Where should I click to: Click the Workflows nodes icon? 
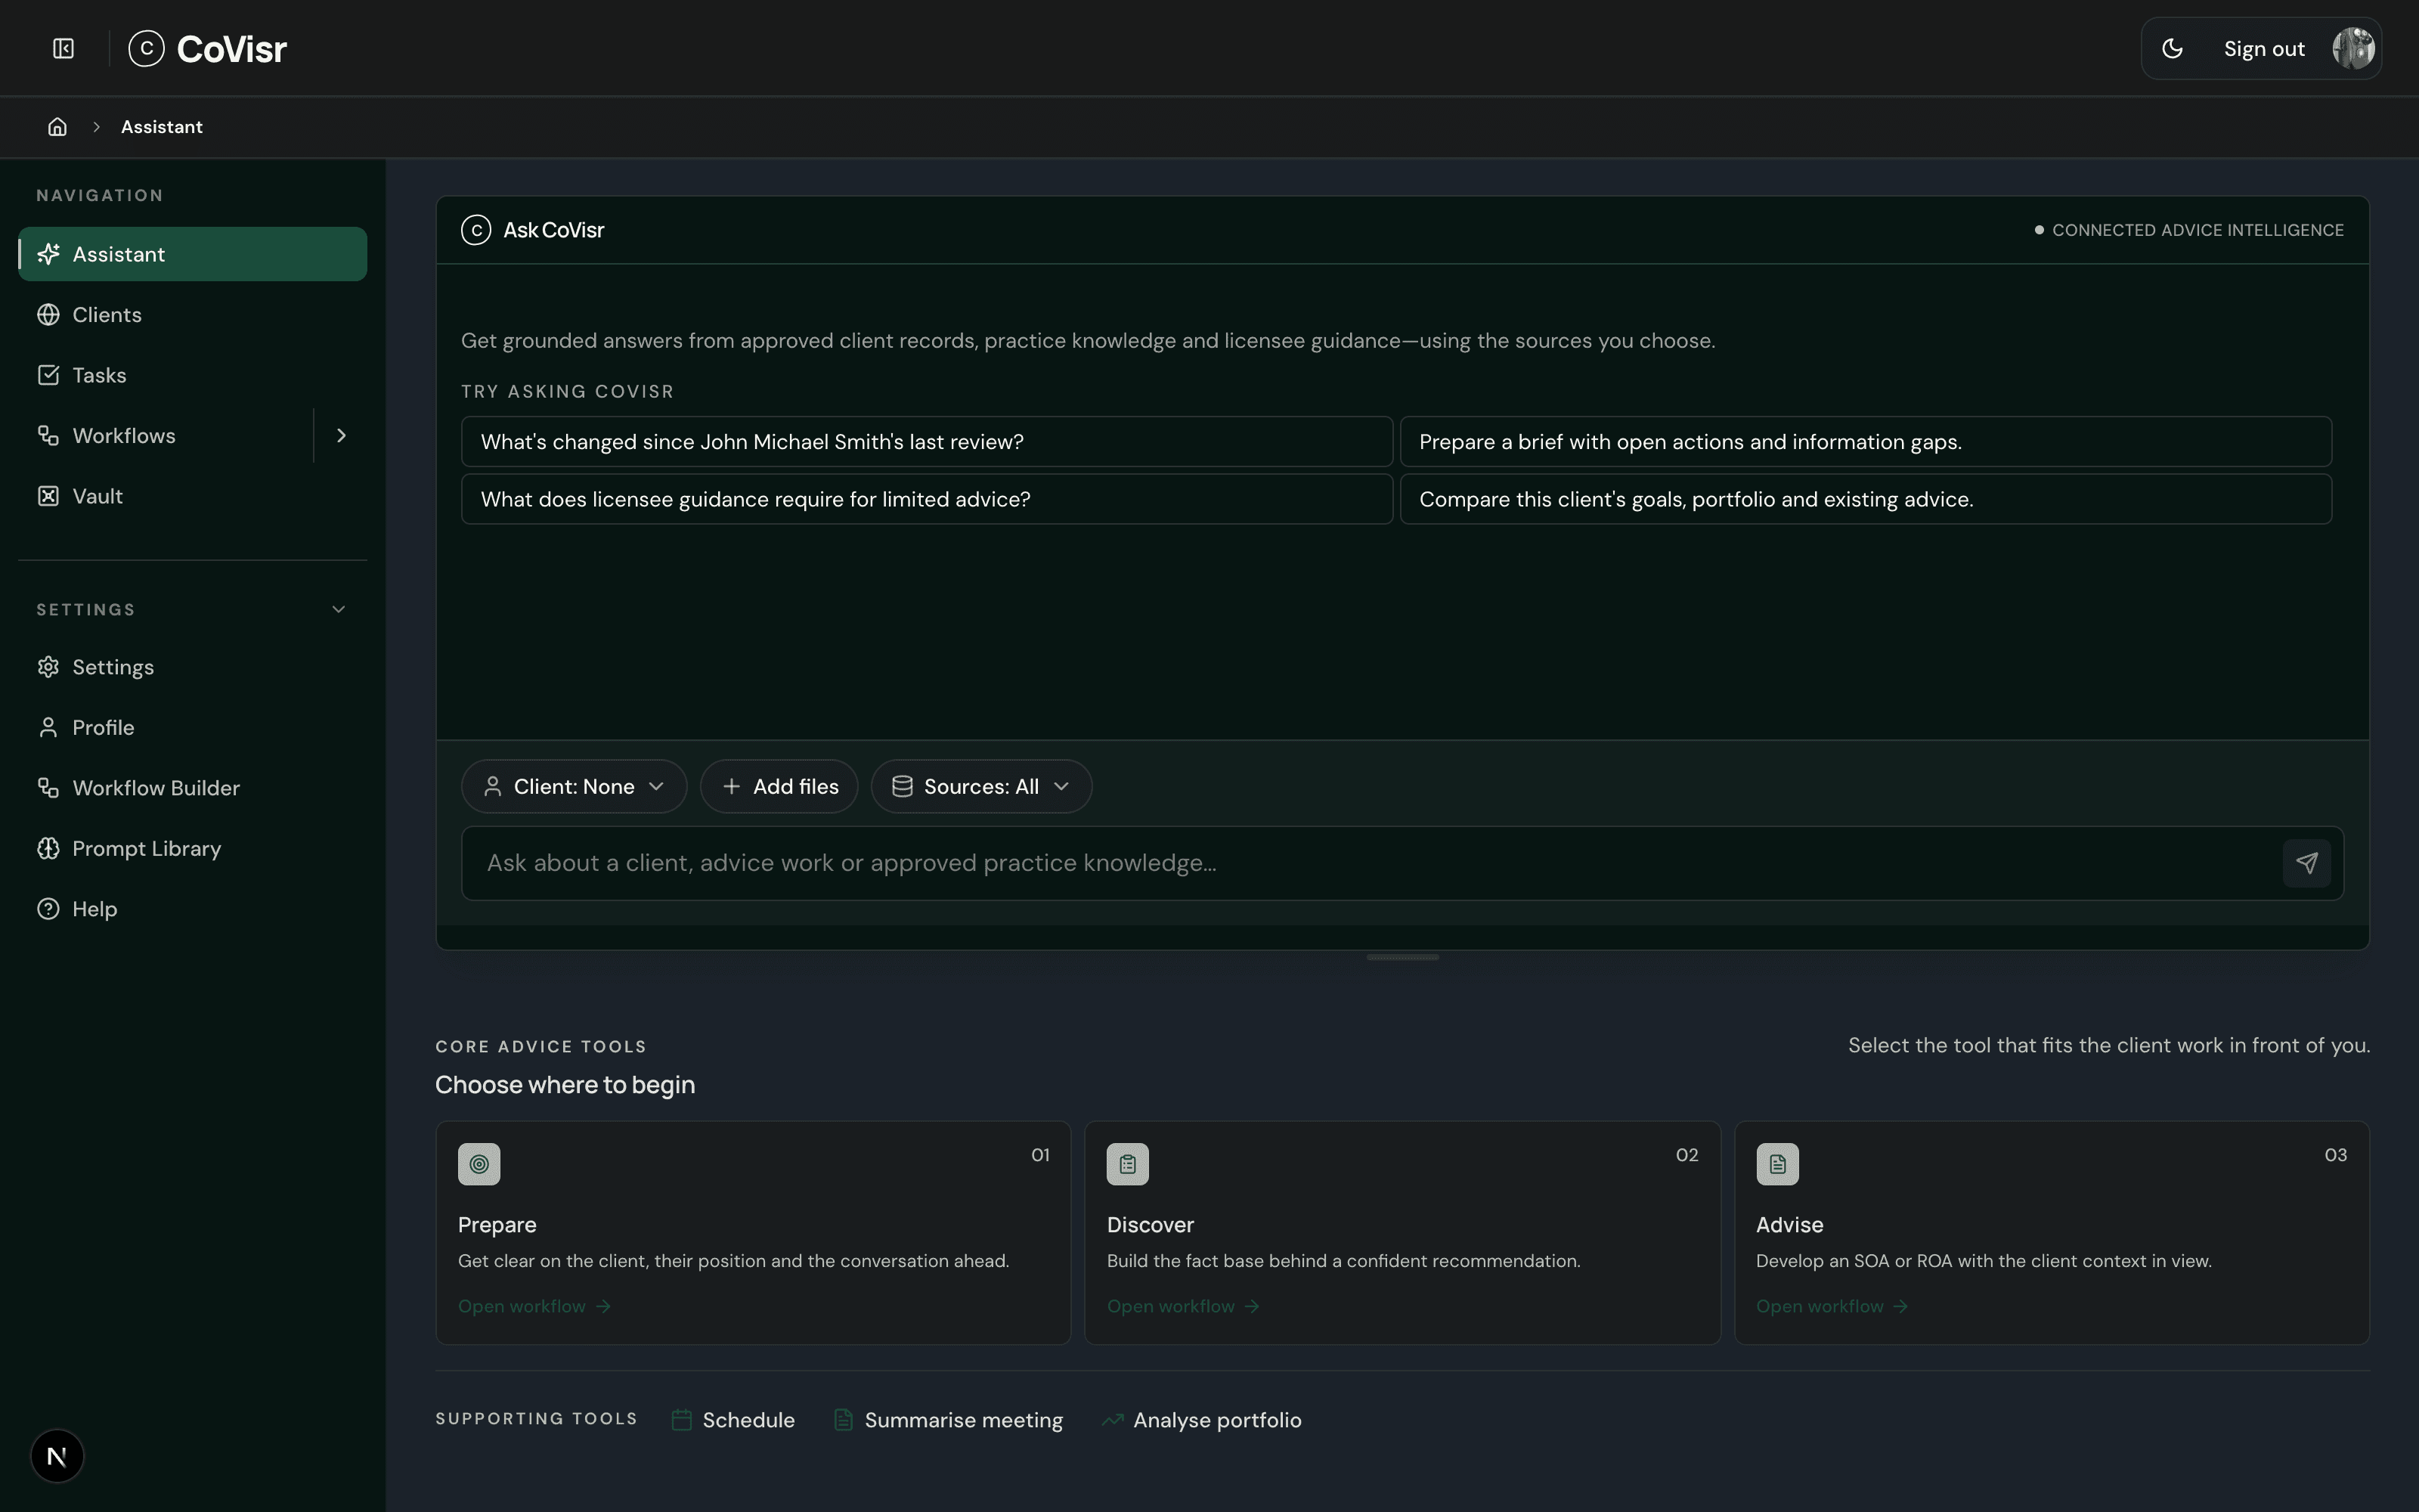click(x=48, y=436)
